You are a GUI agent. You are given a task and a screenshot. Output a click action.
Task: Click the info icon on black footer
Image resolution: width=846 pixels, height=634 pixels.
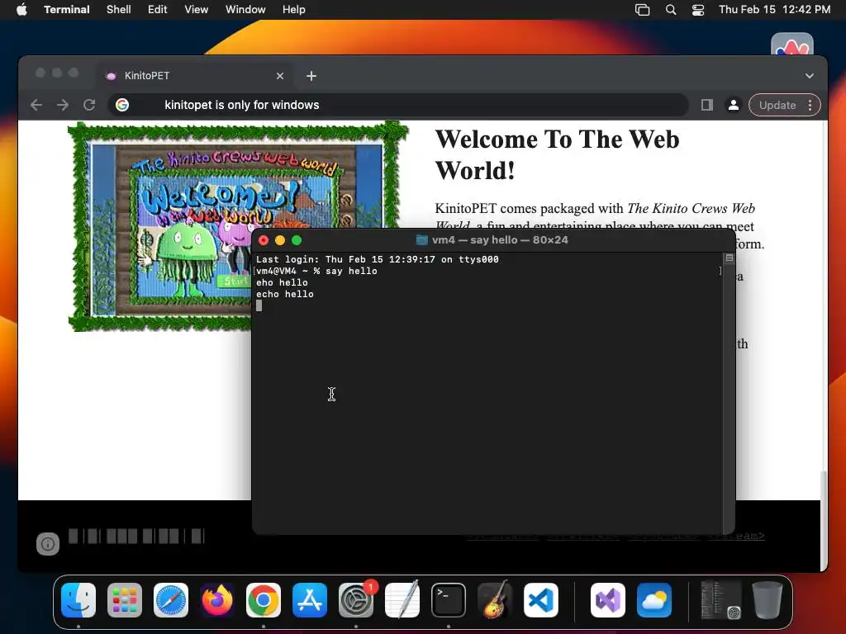pos(47,543)
